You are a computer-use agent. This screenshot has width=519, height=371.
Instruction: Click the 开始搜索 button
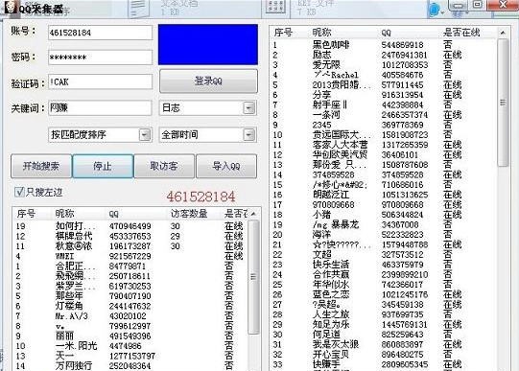click(x=41, y=166)
